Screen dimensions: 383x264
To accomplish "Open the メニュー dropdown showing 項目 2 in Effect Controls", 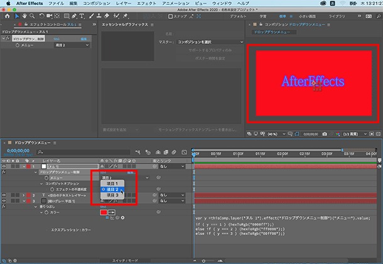I will [x=72, y=45].
